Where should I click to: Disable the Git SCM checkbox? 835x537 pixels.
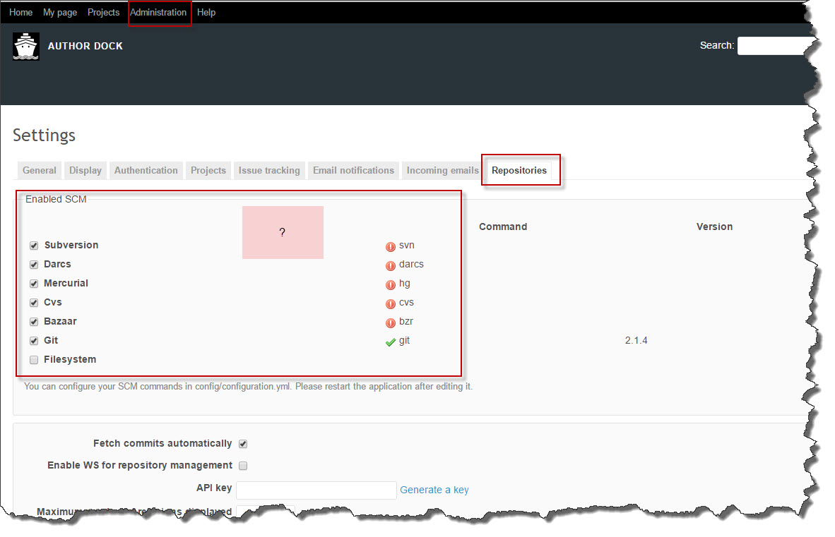[34, 341]
